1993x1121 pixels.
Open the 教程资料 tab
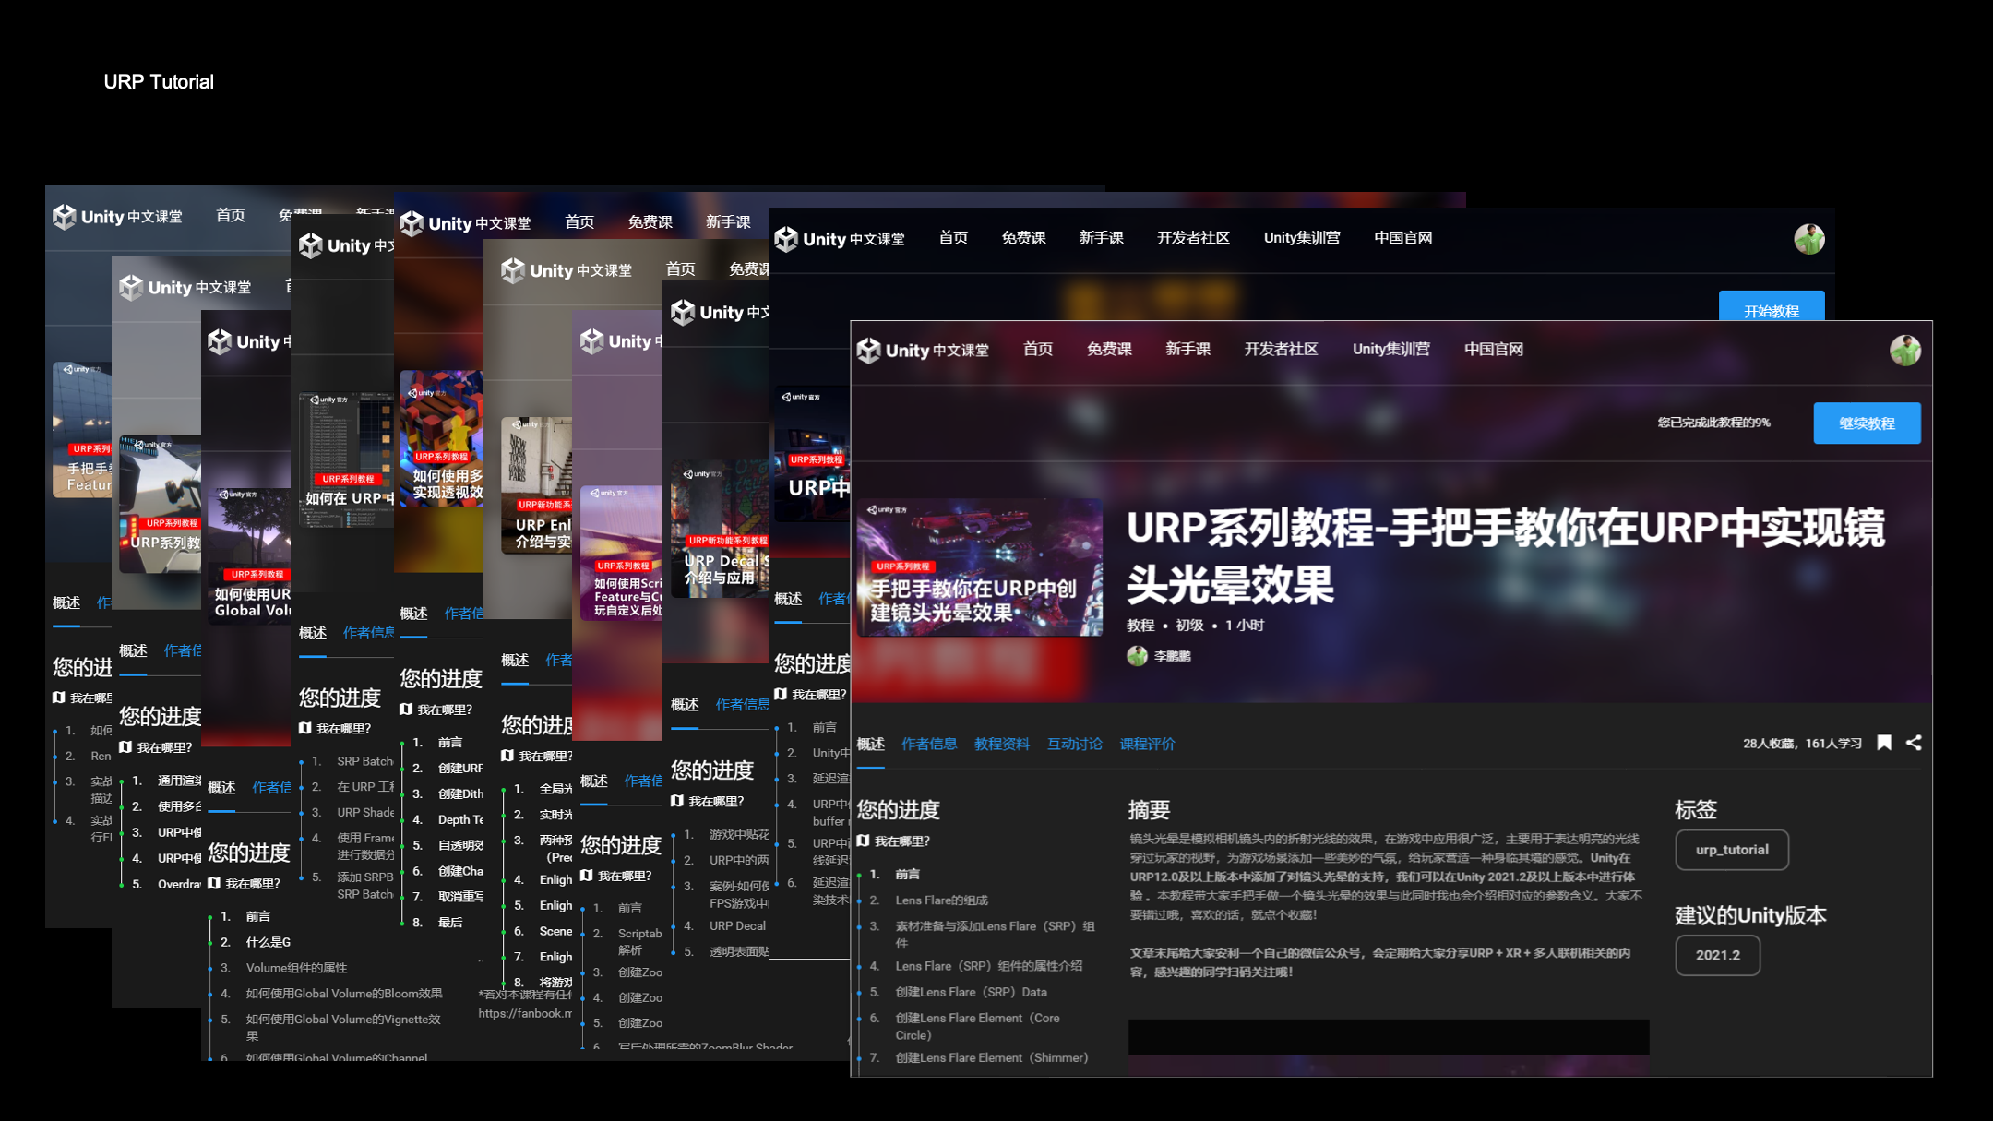(x=1001, y=744)
